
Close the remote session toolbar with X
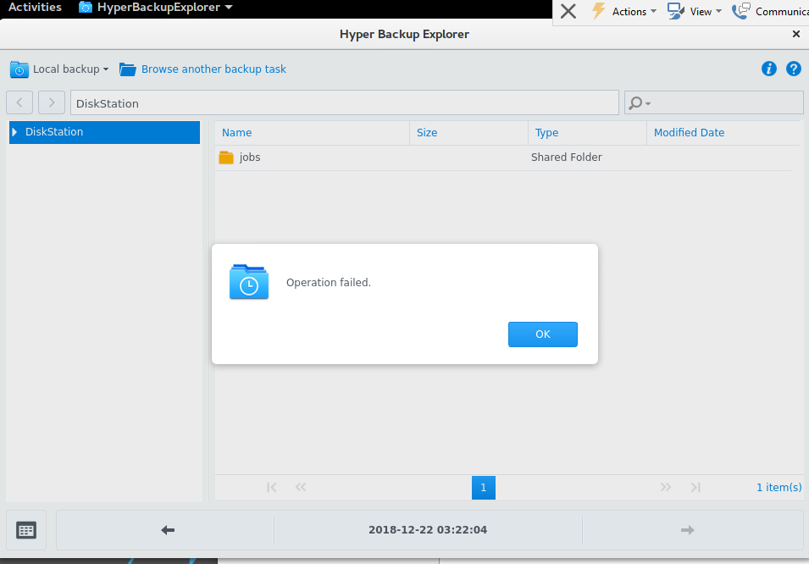[568, 11]
